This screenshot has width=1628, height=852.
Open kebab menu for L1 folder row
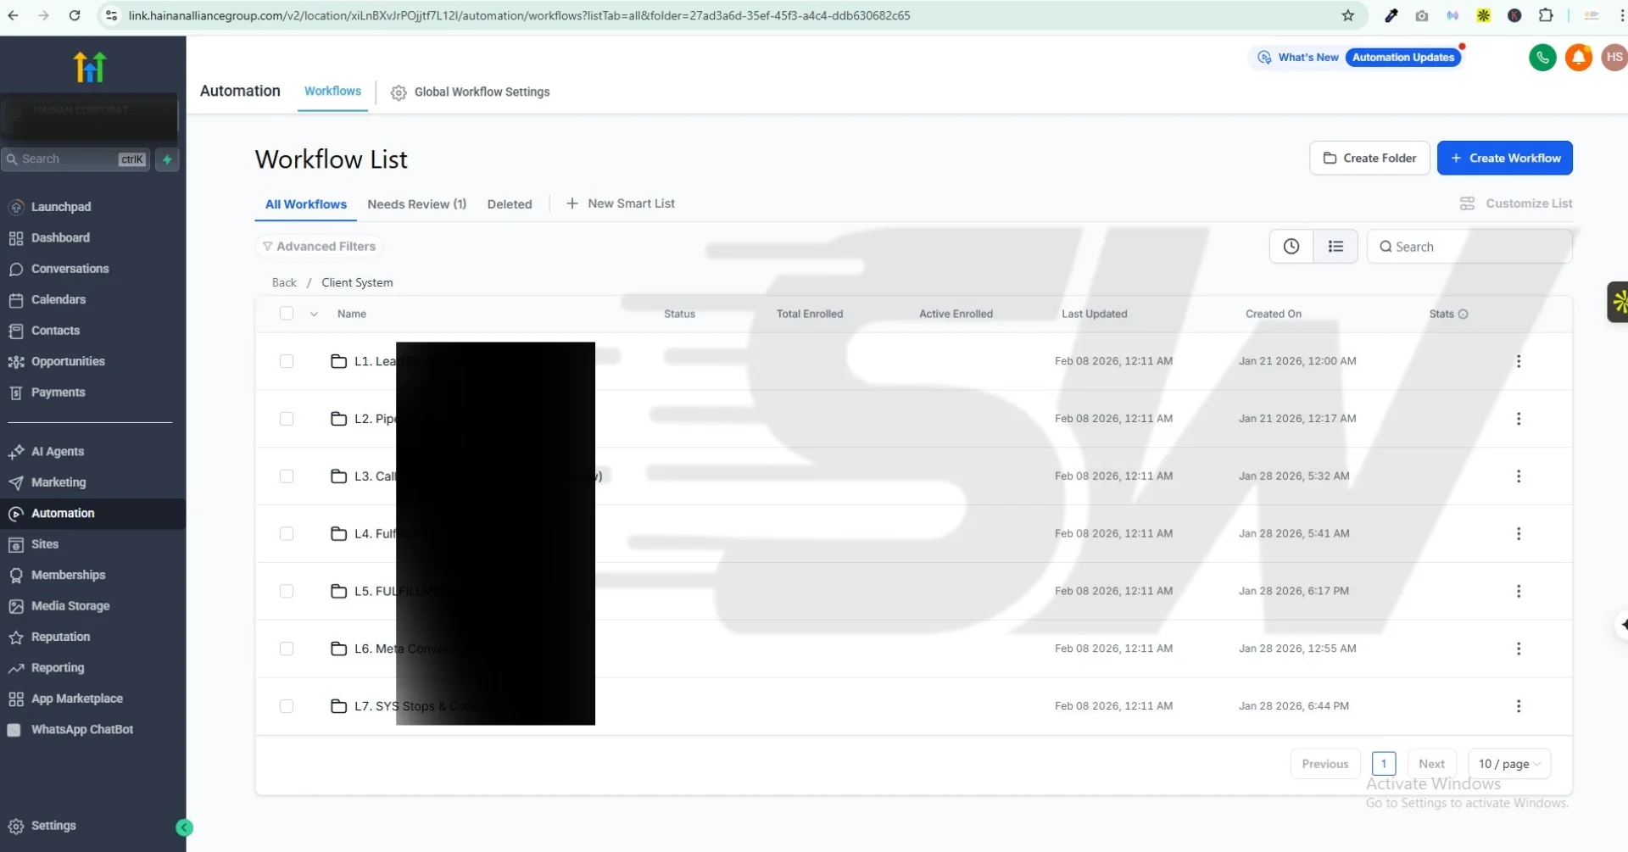coord(1518,361)
